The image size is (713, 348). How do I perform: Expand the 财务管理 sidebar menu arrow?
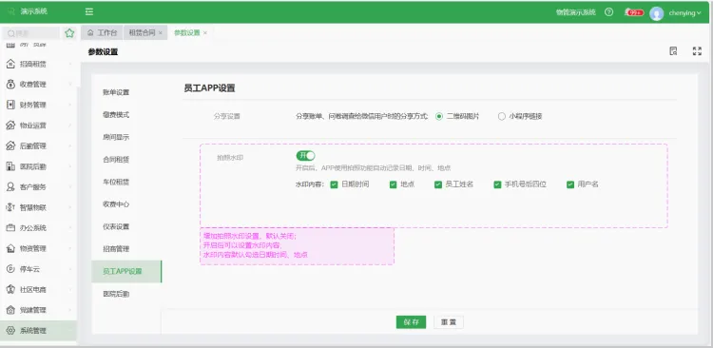70,105
